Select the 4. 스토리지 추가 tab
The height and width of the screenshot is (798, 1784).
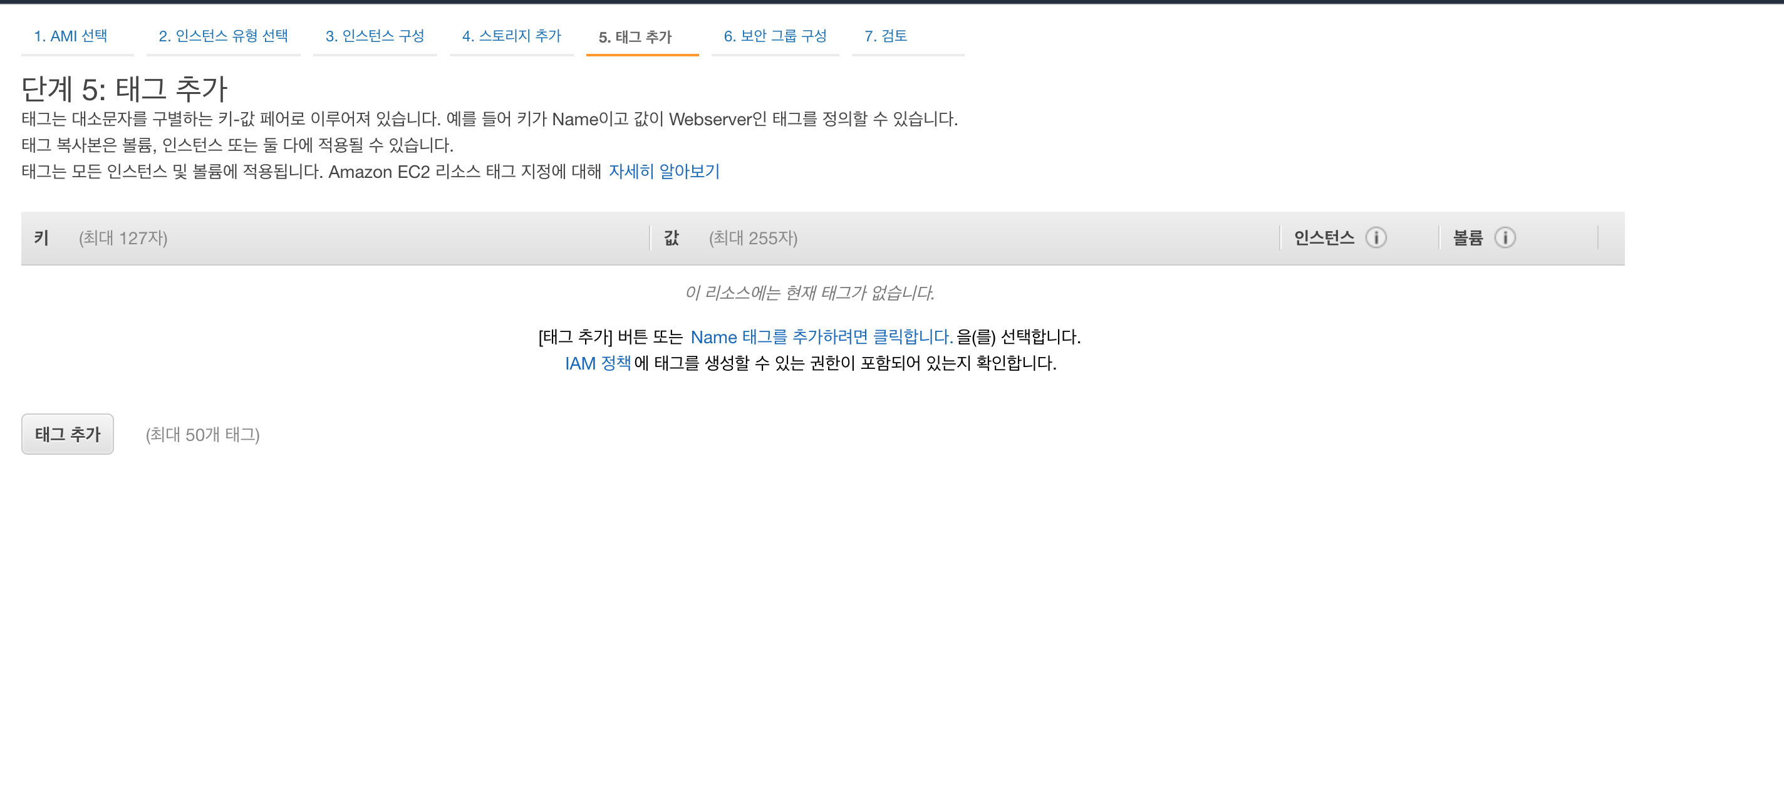pyautogui.click(x=511, y=36)
